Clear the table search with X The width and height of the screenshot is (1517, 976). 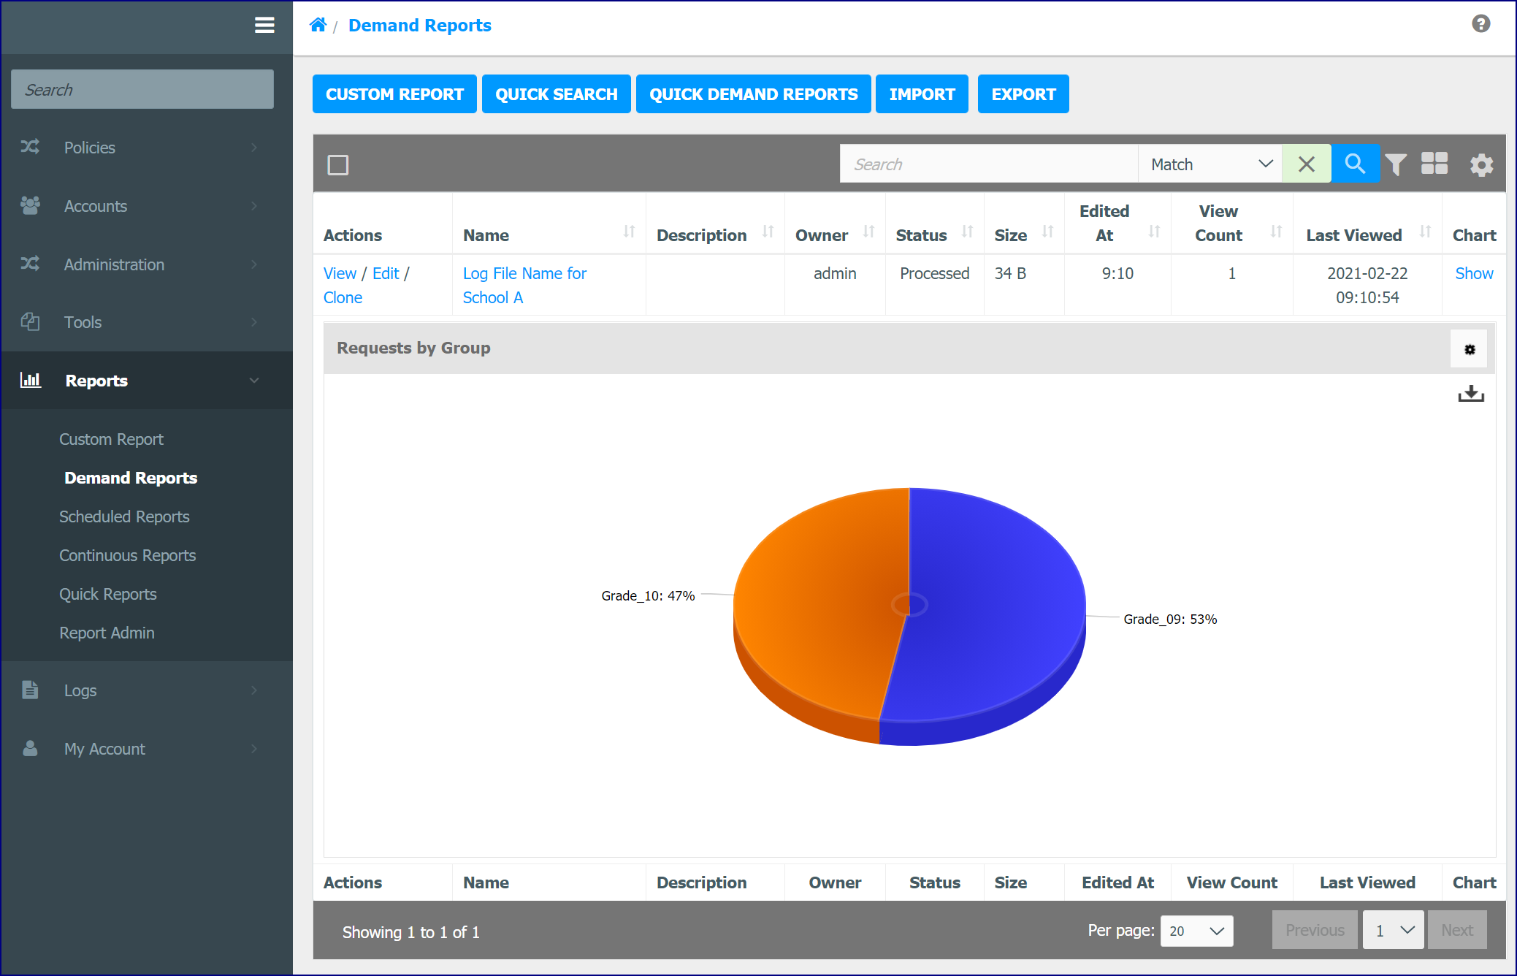click(x=1307, y=164)
